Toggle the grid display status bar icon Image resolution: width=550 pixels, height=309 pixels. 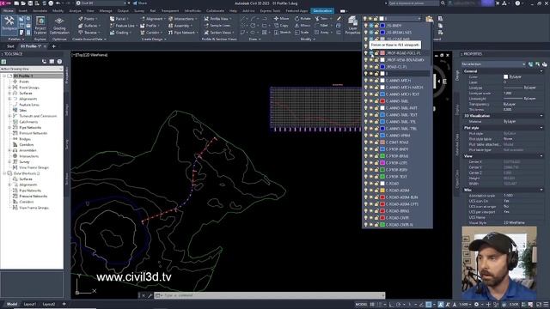tap(372, 305)
